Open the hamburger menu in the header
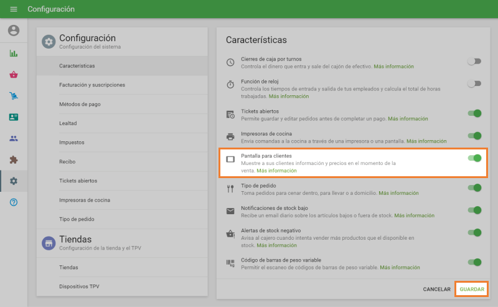 [x=14, y=9]
